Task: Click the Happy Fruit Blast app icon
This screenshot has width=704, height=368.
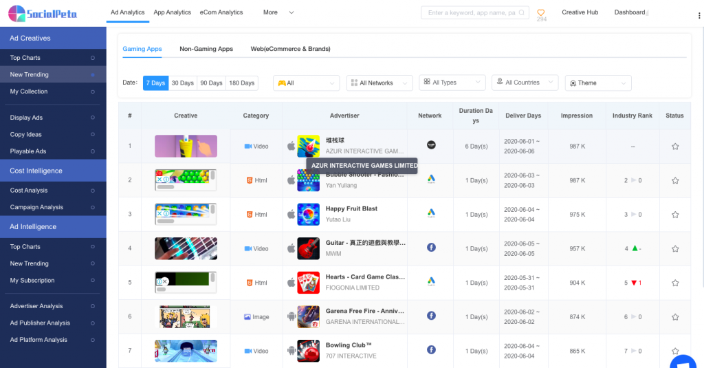Action: coord(308,215)
